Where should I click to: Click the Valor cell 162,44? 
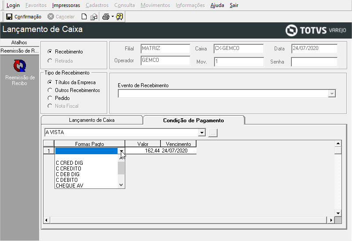click(143, 151)
